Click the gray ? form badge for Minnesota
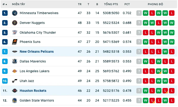Viewport: 178px width, 107px height. click(139, 13)
